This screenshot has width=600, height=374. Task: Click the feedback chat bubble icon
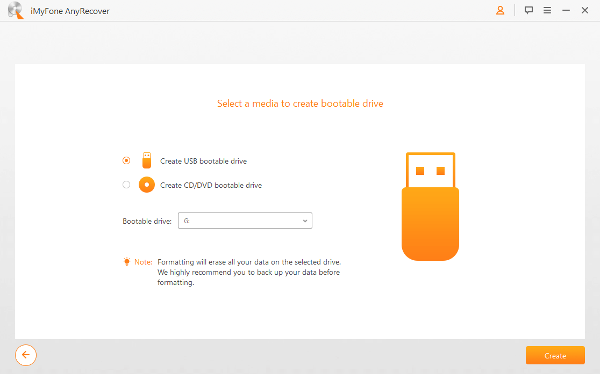point(528,10)
